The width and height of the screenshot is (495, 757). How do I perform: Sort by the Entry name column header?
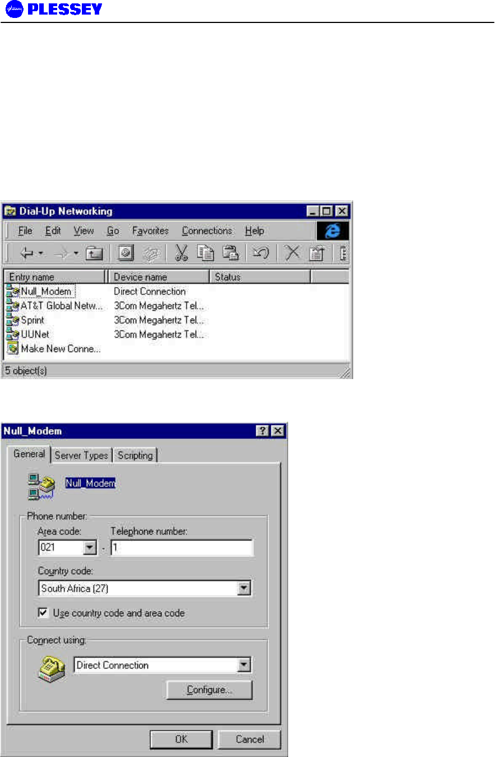point(54,277)
